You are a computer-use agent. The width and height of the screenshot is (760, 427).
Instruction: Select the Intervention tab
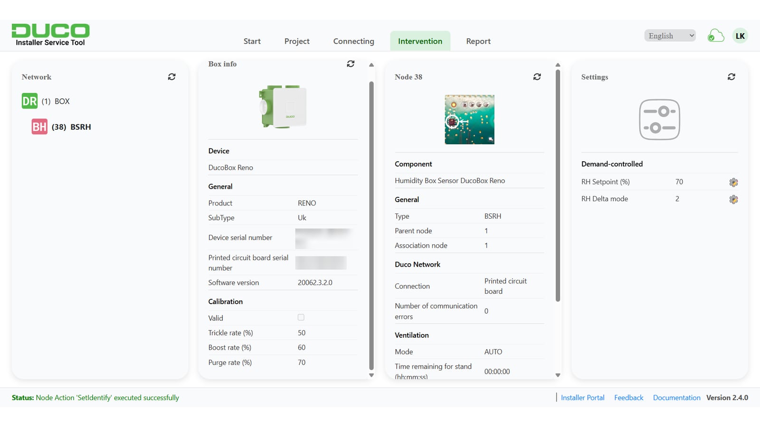coord(420,41)
